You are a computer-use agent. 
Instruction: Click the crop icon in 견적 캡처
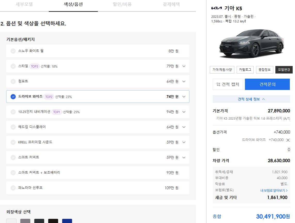point(218,84)
